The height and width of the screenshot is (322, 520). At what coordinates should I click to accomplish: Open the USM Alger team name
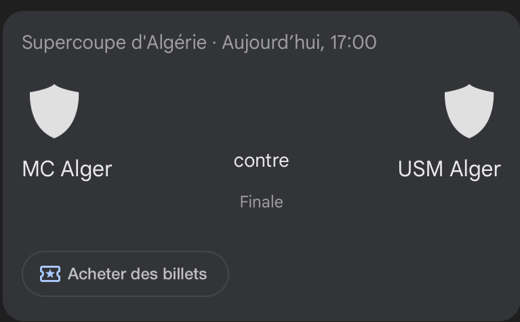click(x=449, y=169)
